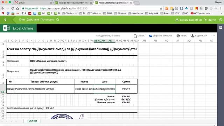The height and width of the screenshot is (126, 224).
Task: Open the GOT piano tutor bookmark
Action: point(201,13)
